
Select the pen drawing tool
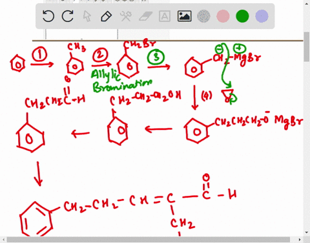click(x=107, y=16)
